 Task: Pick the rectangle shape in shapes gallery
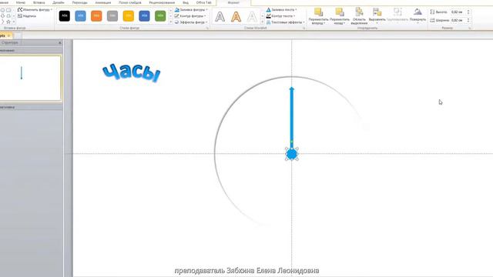(8, 10)
